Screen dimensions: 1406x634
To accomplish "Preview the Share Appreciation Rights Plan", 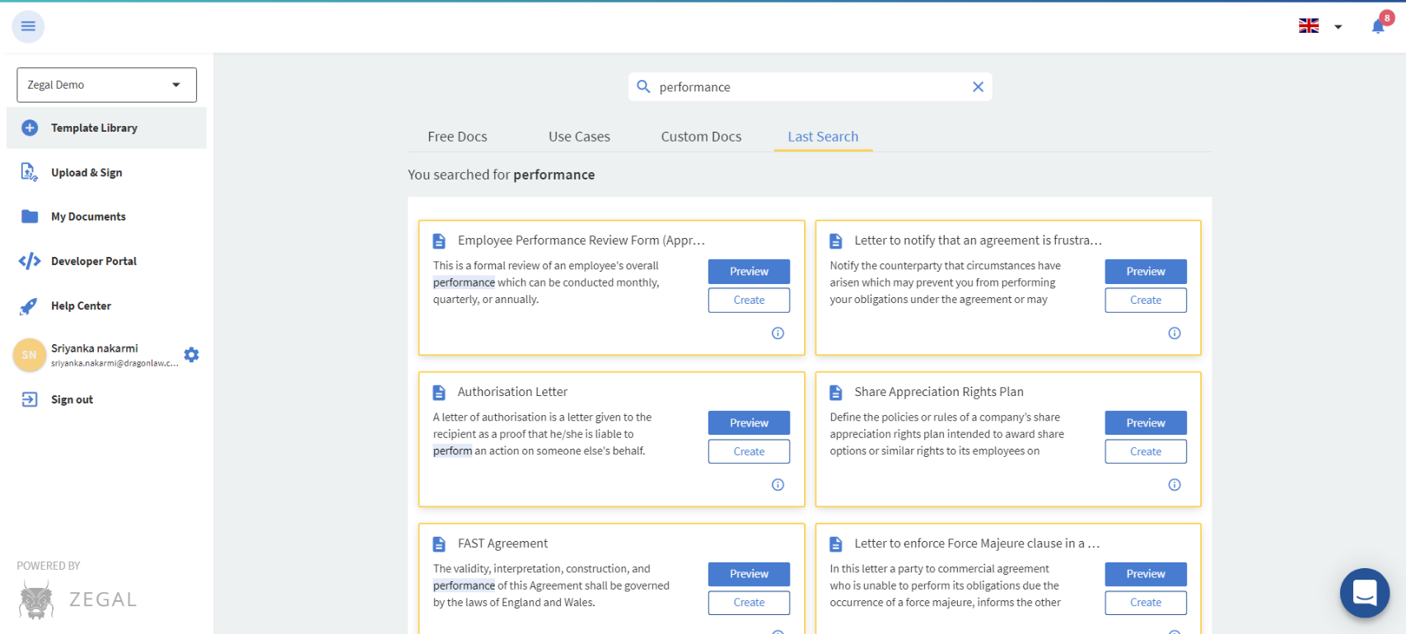I will [x=1146, y=422].
